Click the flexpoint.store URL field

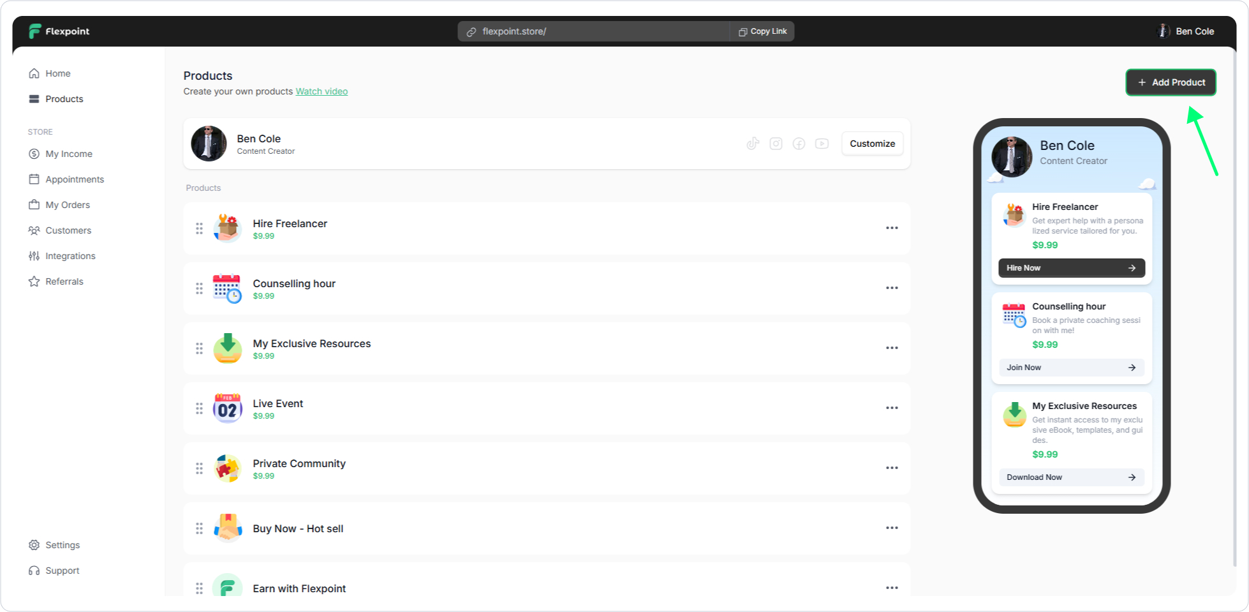(x=593, y=31)
